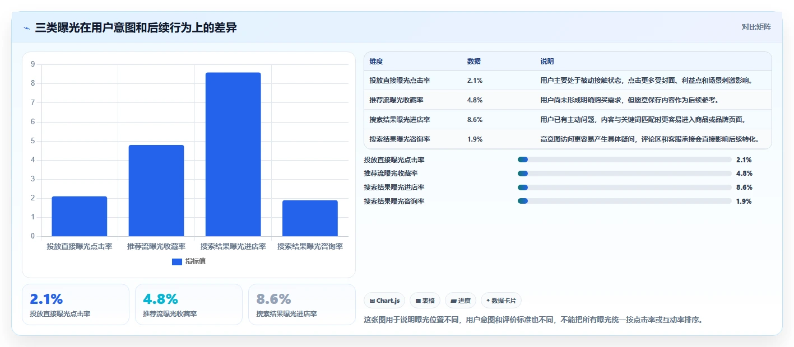The width and height of the screenshot is (794, 347).
Task: Click the x-axis label 推荐流曝光收藏率
Action: tap(156, 246)
